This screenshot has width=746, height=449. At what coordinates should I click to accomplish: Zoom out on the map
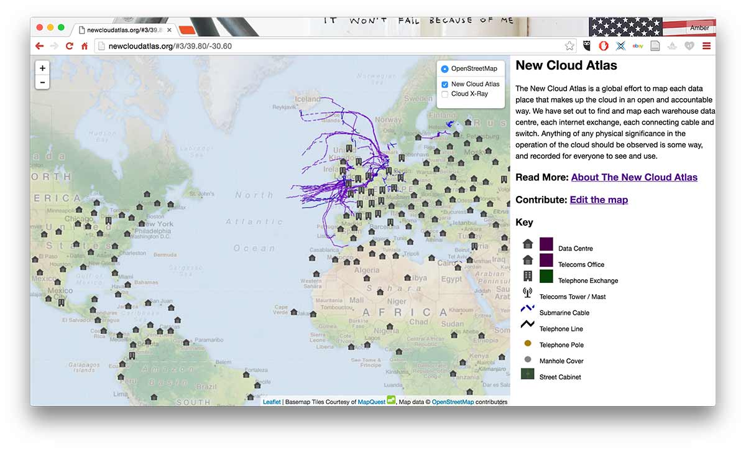(x=42, y=82)
